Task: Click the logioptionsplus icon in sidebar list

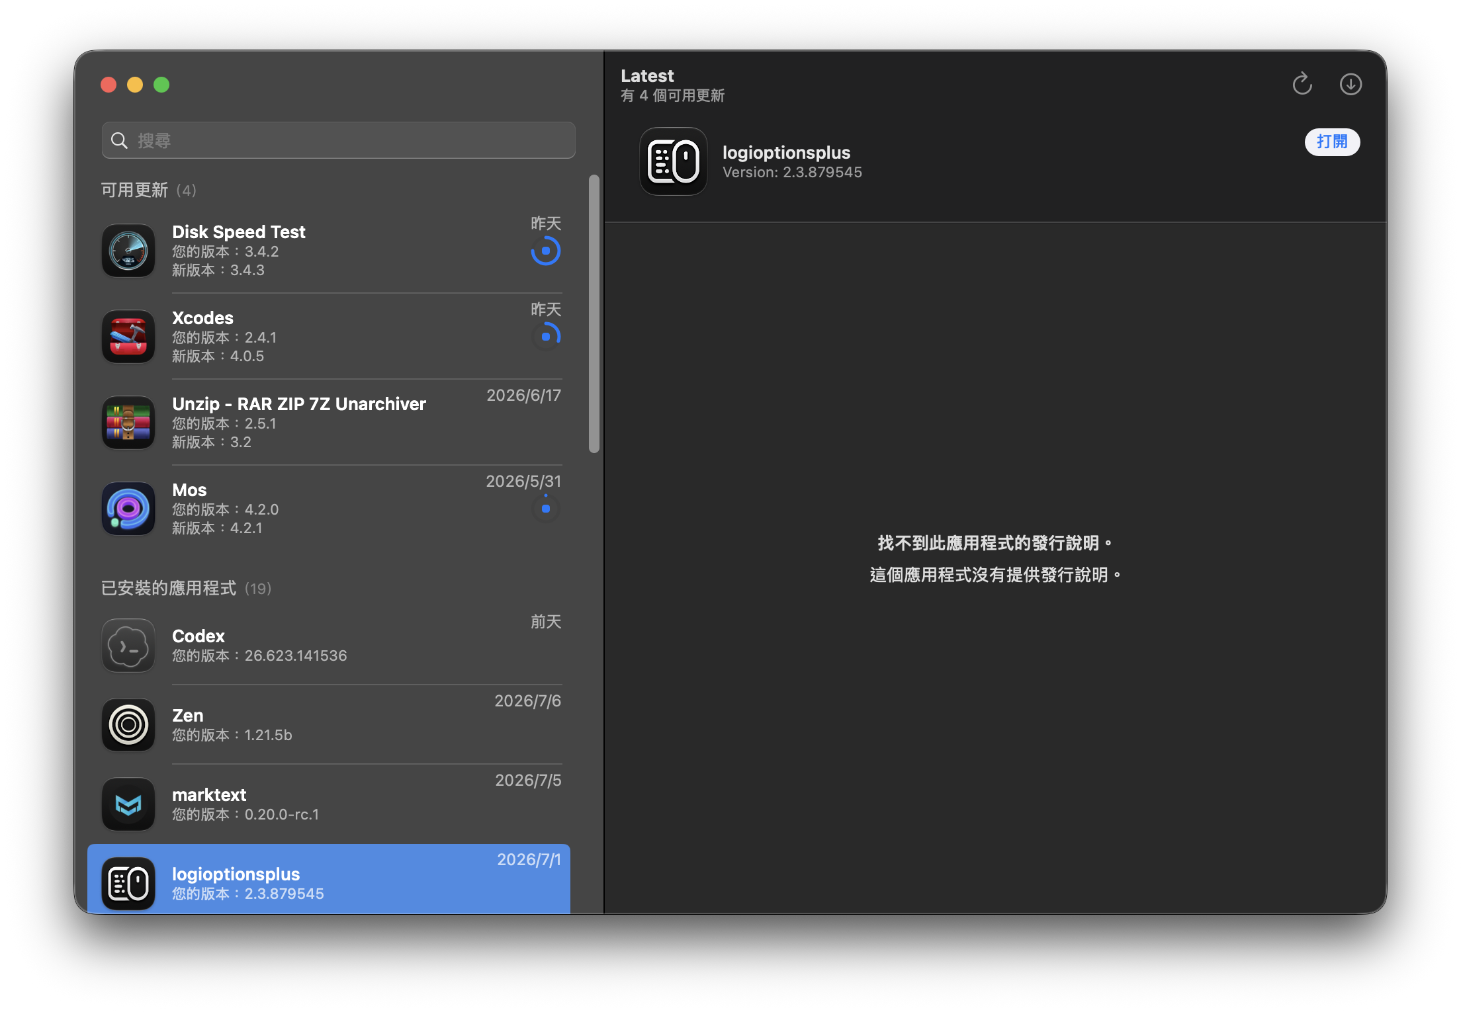Action: coord(128,884)
